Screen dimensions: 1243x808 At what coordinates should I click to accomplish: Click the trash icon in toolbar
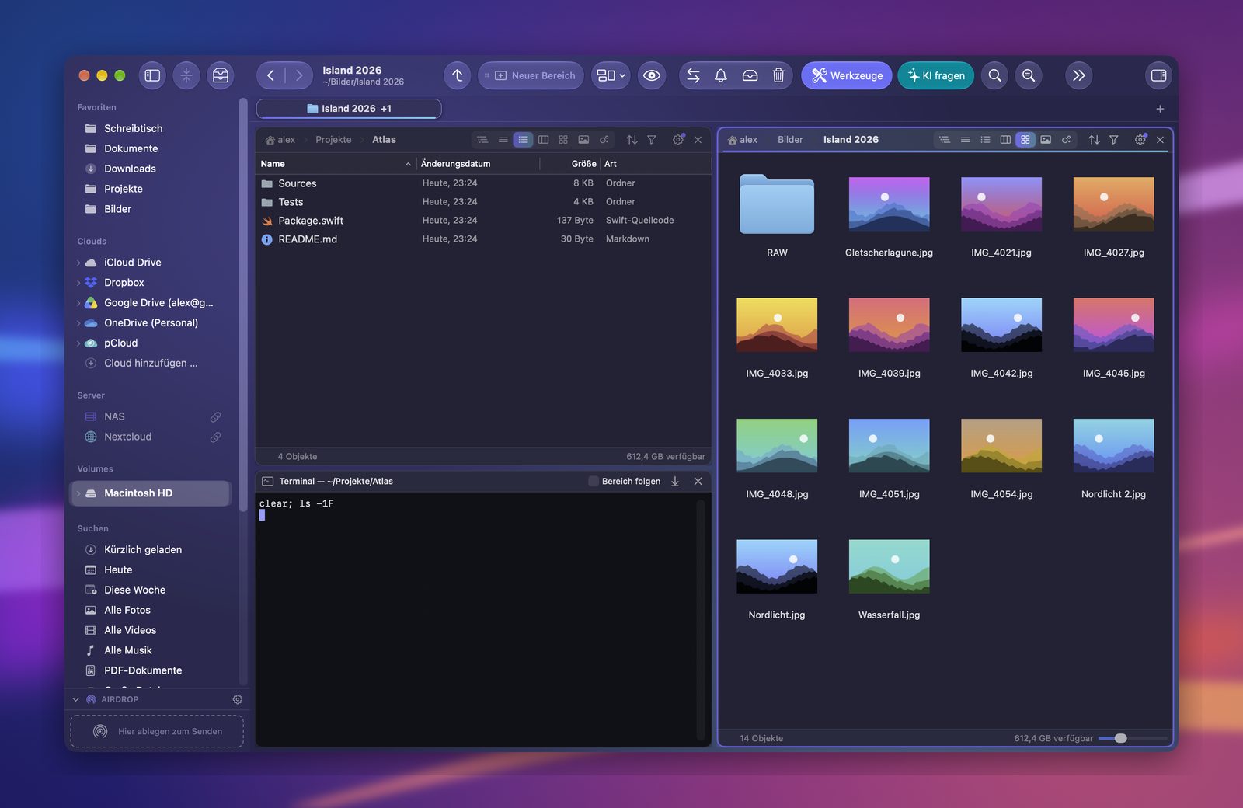[x=778, y=75]
